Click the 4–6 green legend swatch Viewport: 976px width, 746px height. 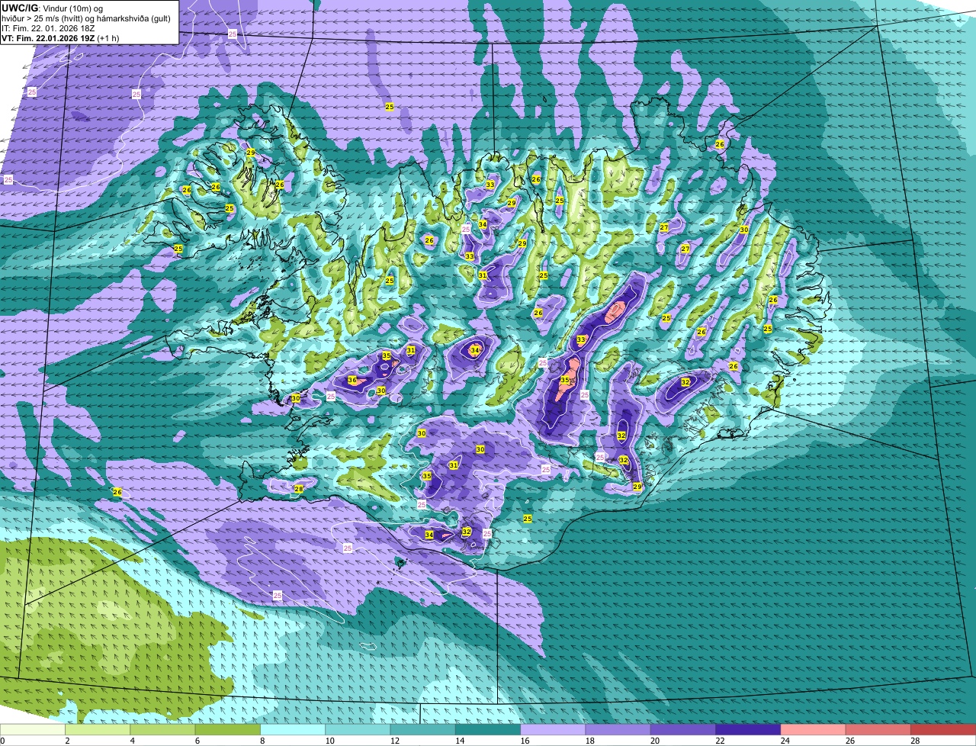(162, 729)
